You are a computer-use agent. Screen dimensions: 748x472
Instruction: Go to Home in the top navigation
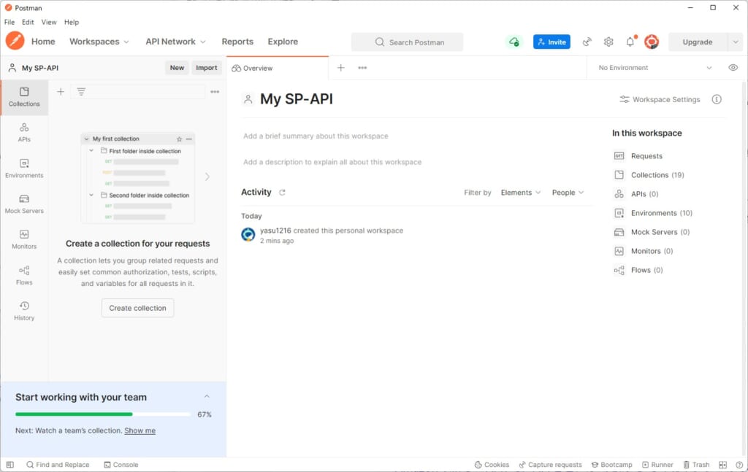point(43,42)
